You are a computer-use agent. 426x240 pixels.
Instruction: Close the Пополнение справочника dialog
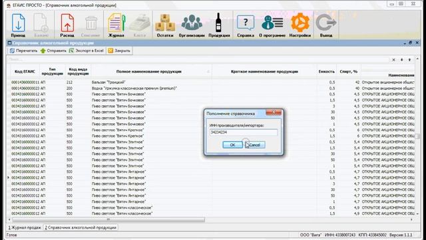(x=274, y=112)
